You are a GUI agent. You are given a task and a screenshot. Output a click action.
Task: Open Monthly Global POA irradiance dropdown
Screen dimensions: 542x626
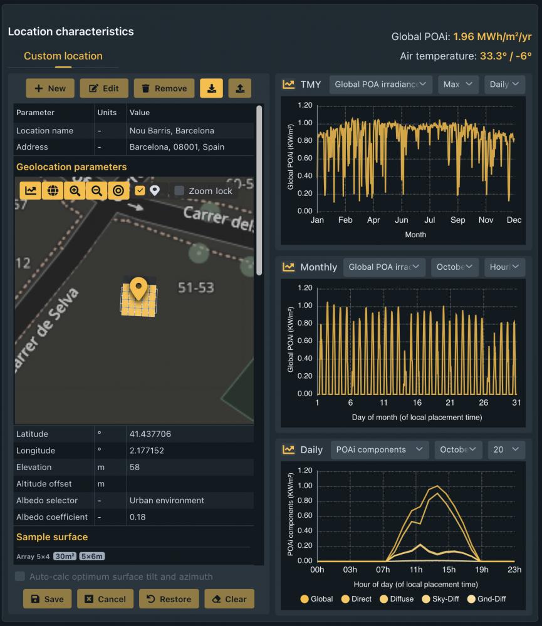pos(384,267)
